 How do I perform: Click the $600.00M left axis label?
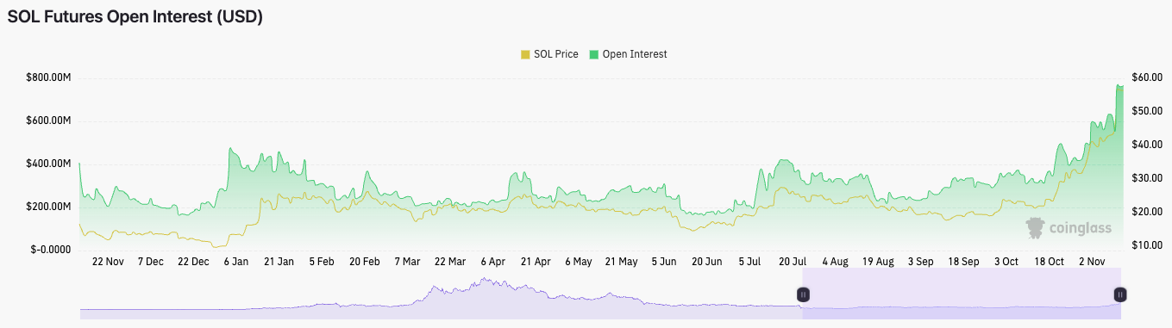[48, 121]
